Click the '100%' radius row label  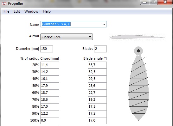(x=35, y=120)
